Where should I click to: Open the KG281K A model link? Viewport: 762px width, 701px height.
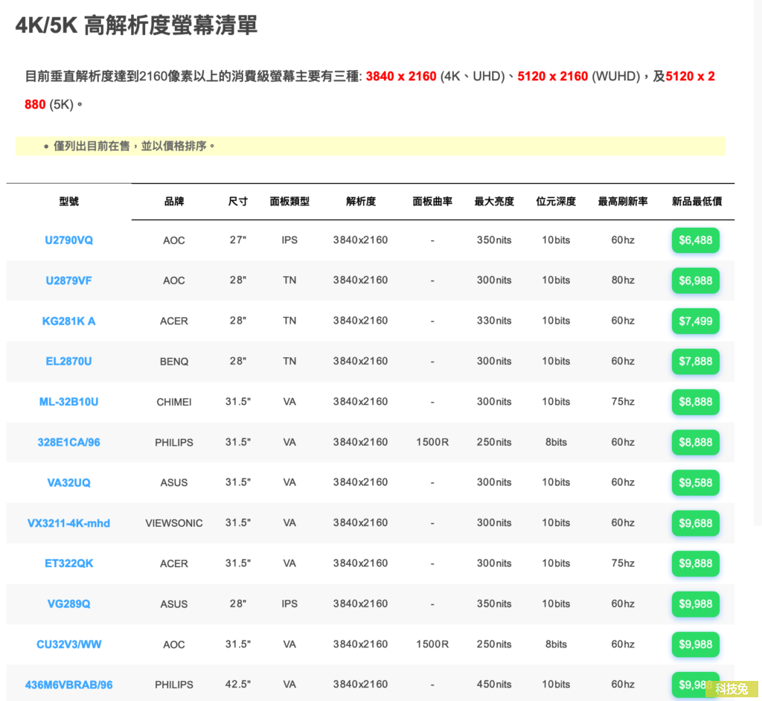coord(68,321)
